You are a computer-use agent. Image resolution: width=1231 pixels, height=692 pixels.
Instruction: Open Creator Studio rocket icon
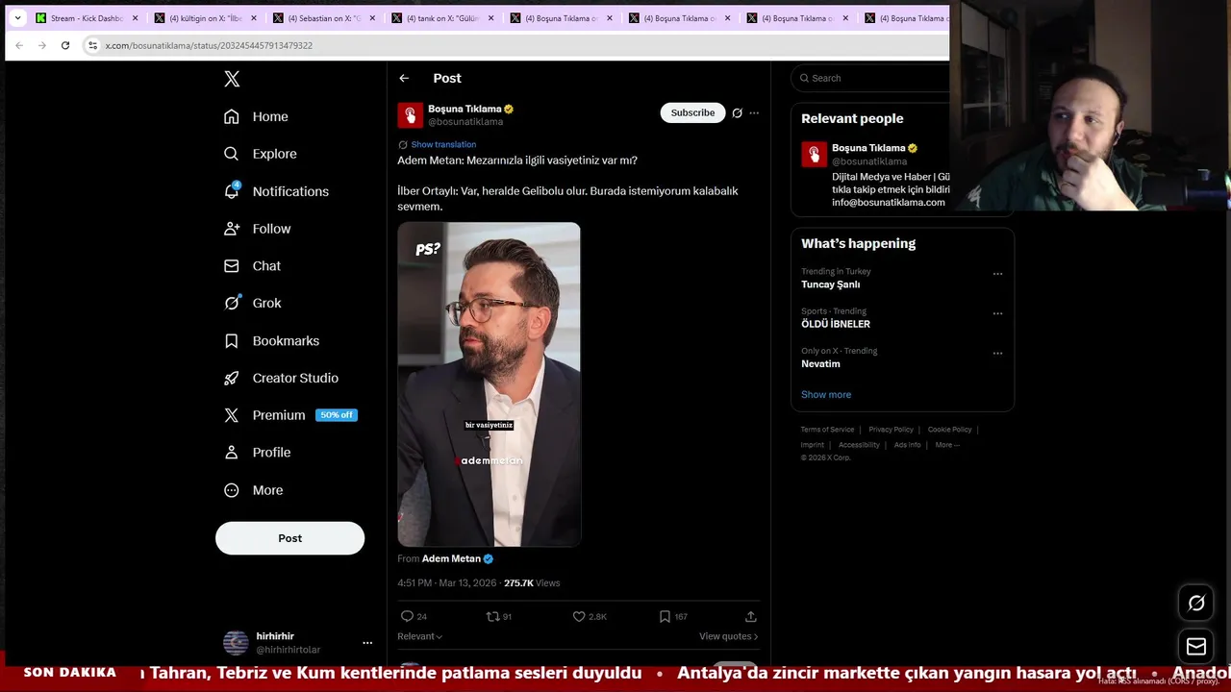(232, 378)
